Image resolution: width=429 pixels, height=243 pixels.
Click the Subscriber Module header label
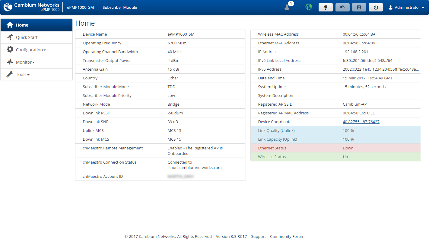(x=120, y=7)
